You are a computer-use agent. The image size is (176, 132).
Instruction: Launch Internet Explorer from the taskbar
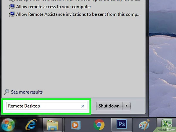click(x=31, y=125)
